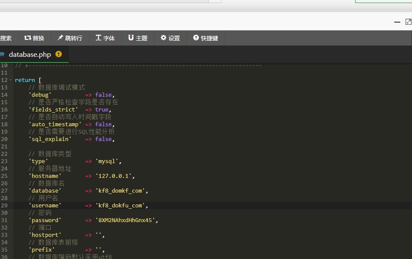
Task: Click the yellow warning icon on database.php tab
Action: click(x=59, y=54)
